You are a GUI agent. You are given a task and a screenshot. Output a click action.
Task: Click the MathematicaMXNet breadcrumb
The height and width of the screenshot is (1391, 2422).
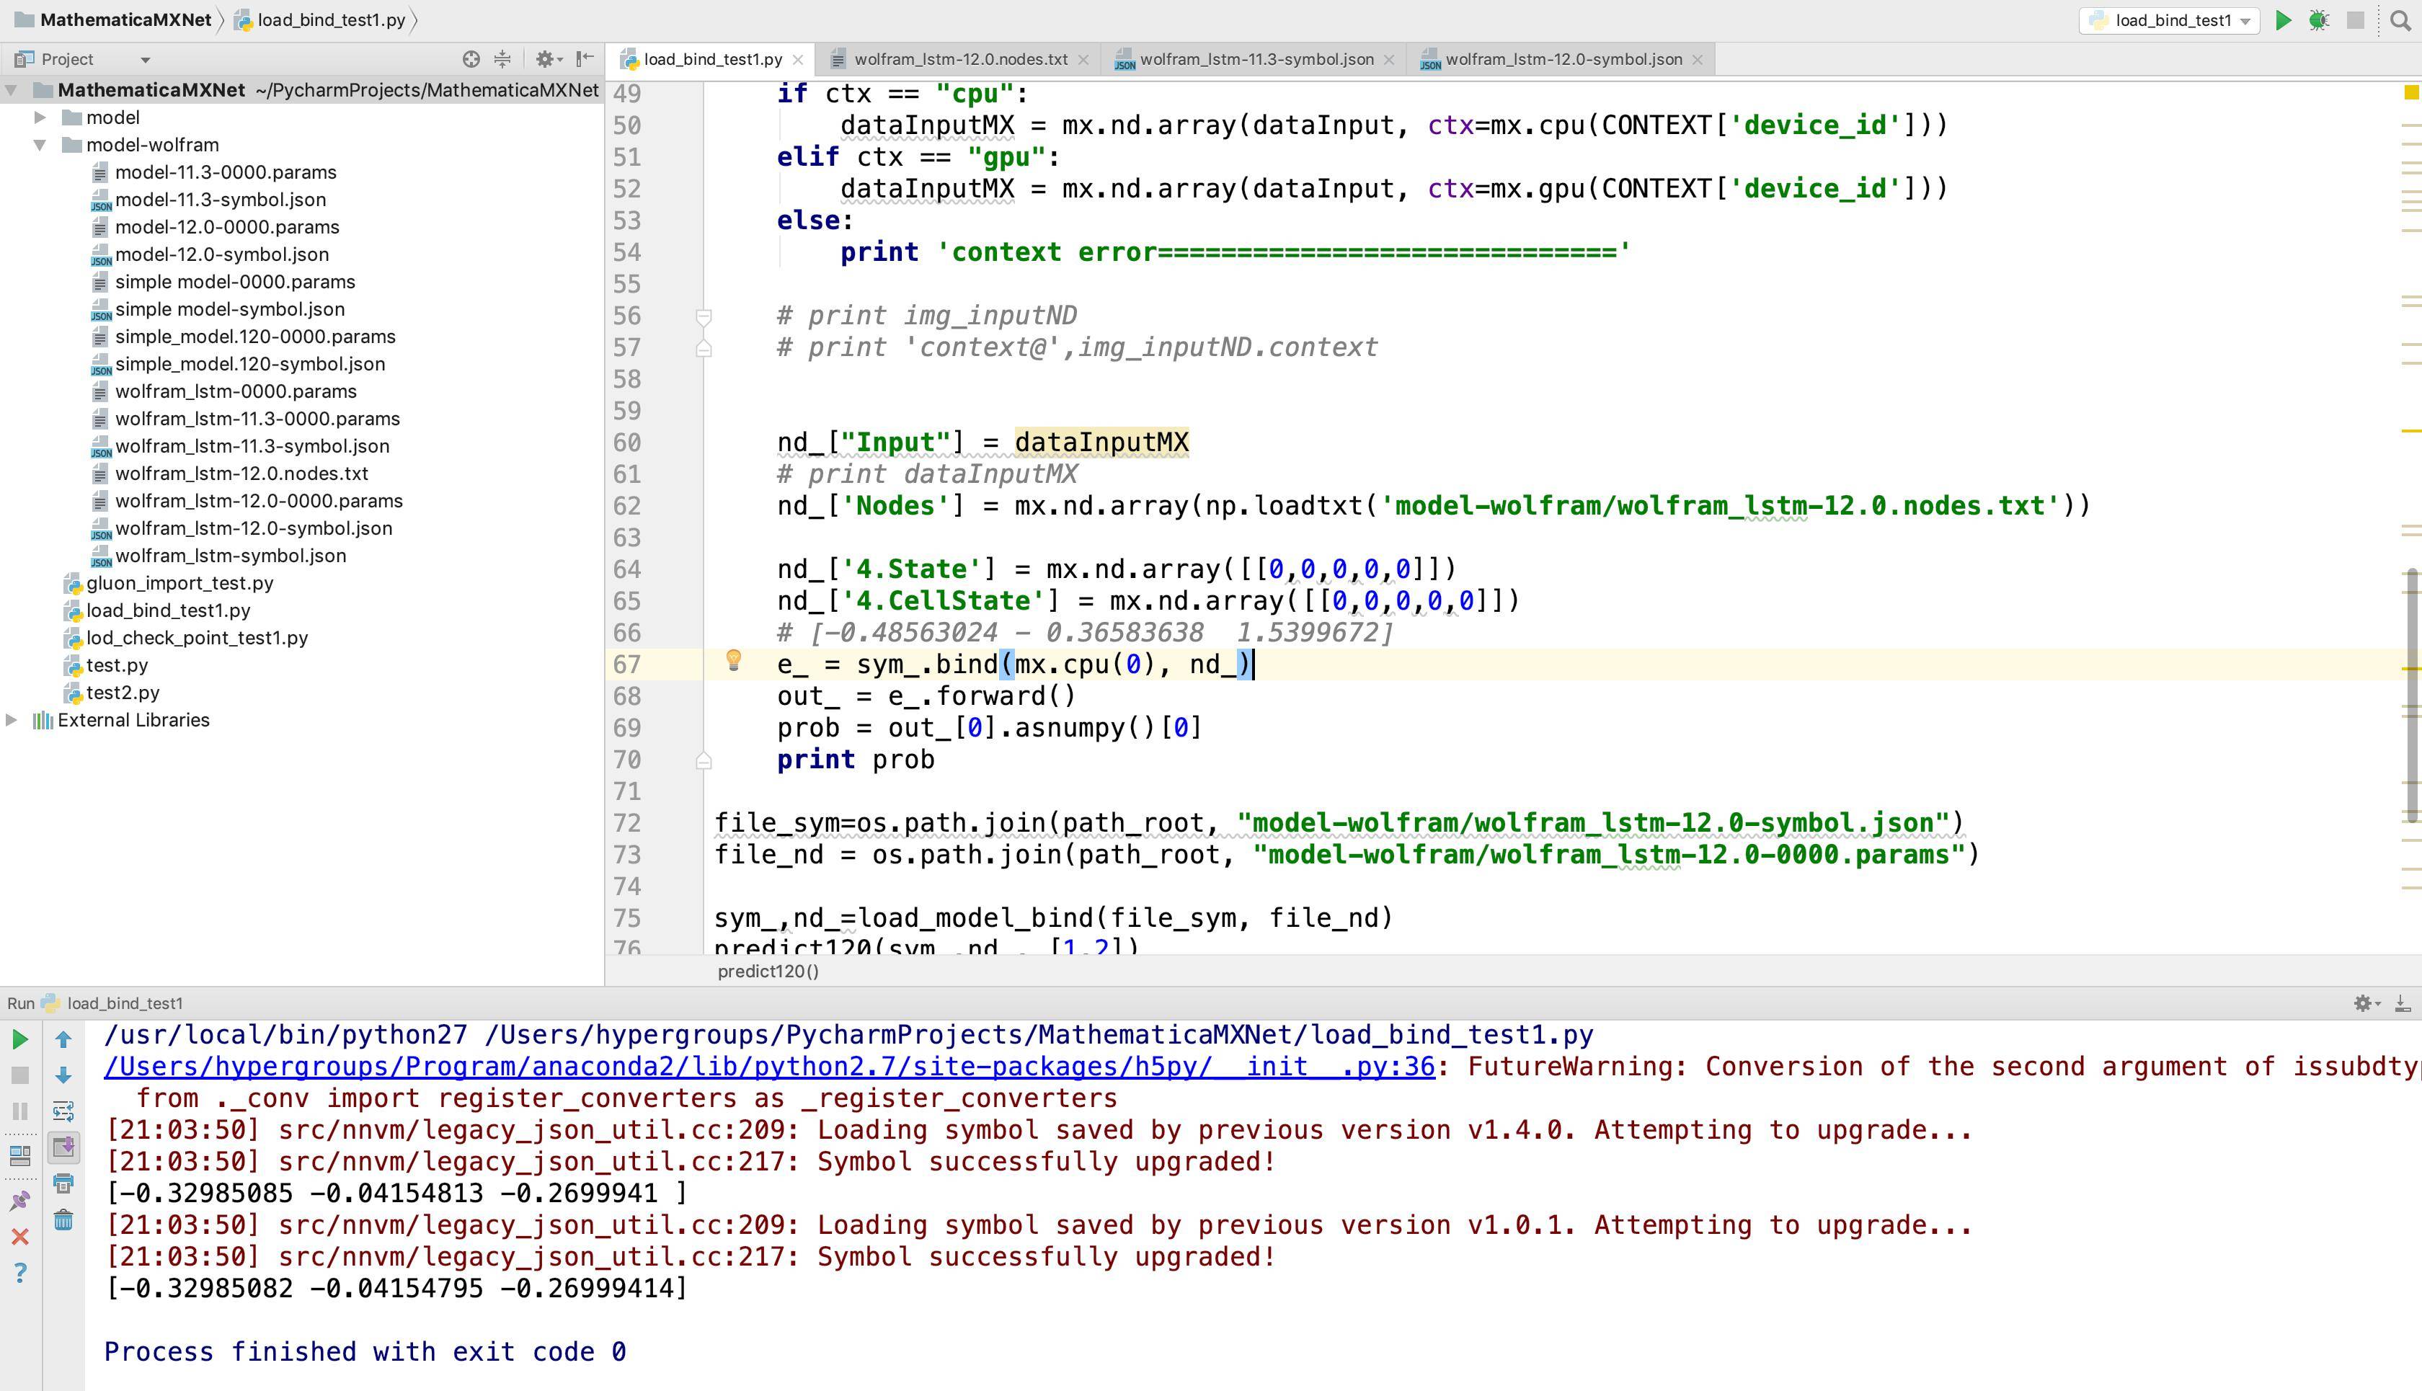[125, 20]
